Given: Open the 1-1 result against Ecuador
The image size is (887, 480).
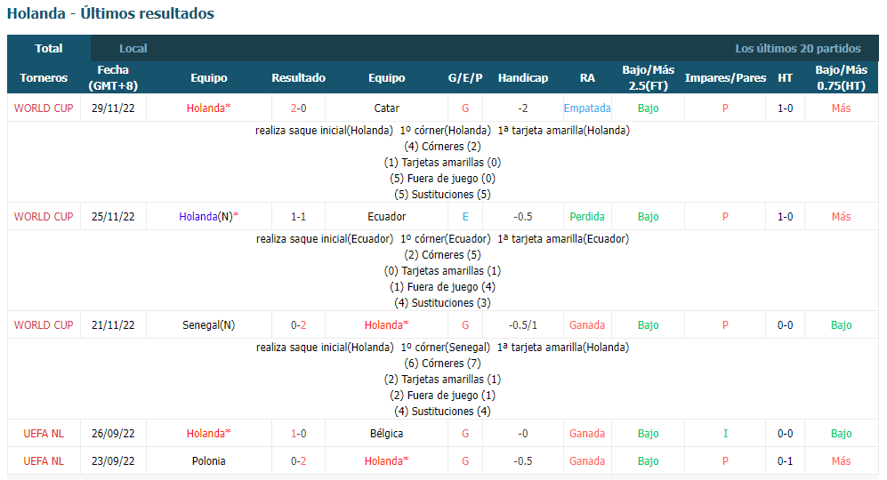Looking at the screenshot, I should point(298,217).
